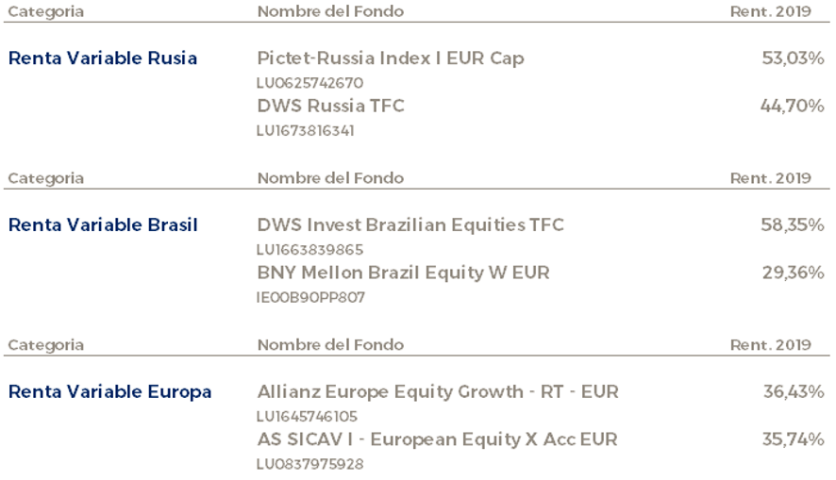The image size is (836, 480).
Task: Open BNY Mellon Brazil Equity W EUR
Action: (x=403, y=273)
